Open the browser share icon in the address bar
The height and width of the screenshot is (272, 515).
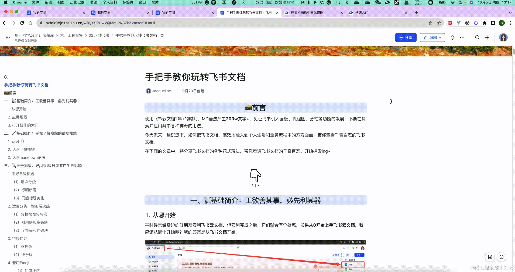pyautogui.click(x=431, y=23)
